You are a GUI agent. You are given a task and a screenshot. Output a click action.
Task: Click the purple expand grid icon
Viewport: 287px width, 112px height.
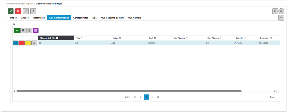pos(36,30)
